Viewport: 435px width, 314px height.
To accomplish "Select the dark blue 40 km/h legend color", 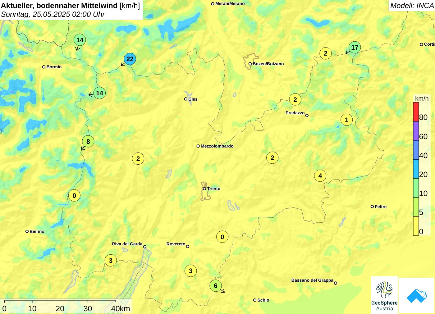I will (416, 150).
